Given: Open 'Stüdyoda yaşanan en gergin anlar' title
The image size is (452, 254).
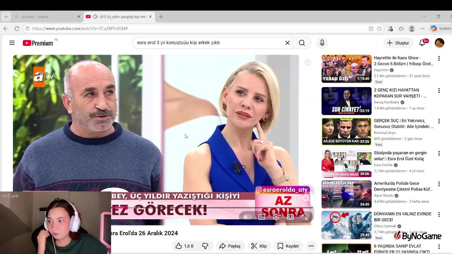Looking at the screenshot, I should 400,156.
